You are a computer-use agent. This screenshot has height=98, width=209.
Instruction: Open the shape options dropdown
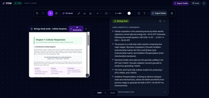(110, 13)
